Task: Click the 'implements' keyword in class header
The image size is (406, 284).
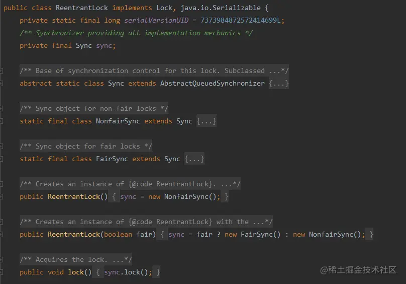Action: pyautogui.click(x=132, y=8)
